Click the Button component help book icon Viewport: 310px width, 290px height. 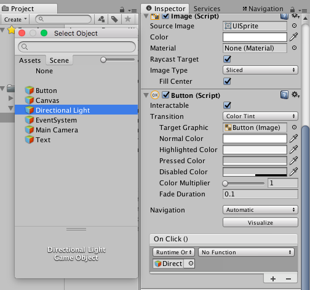(284, 95)
